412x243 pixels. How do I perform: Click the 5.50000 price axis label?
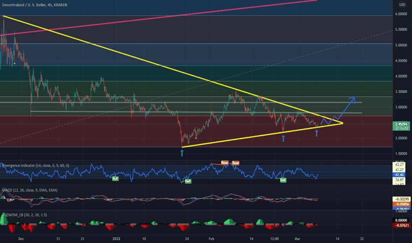(401, 30)
